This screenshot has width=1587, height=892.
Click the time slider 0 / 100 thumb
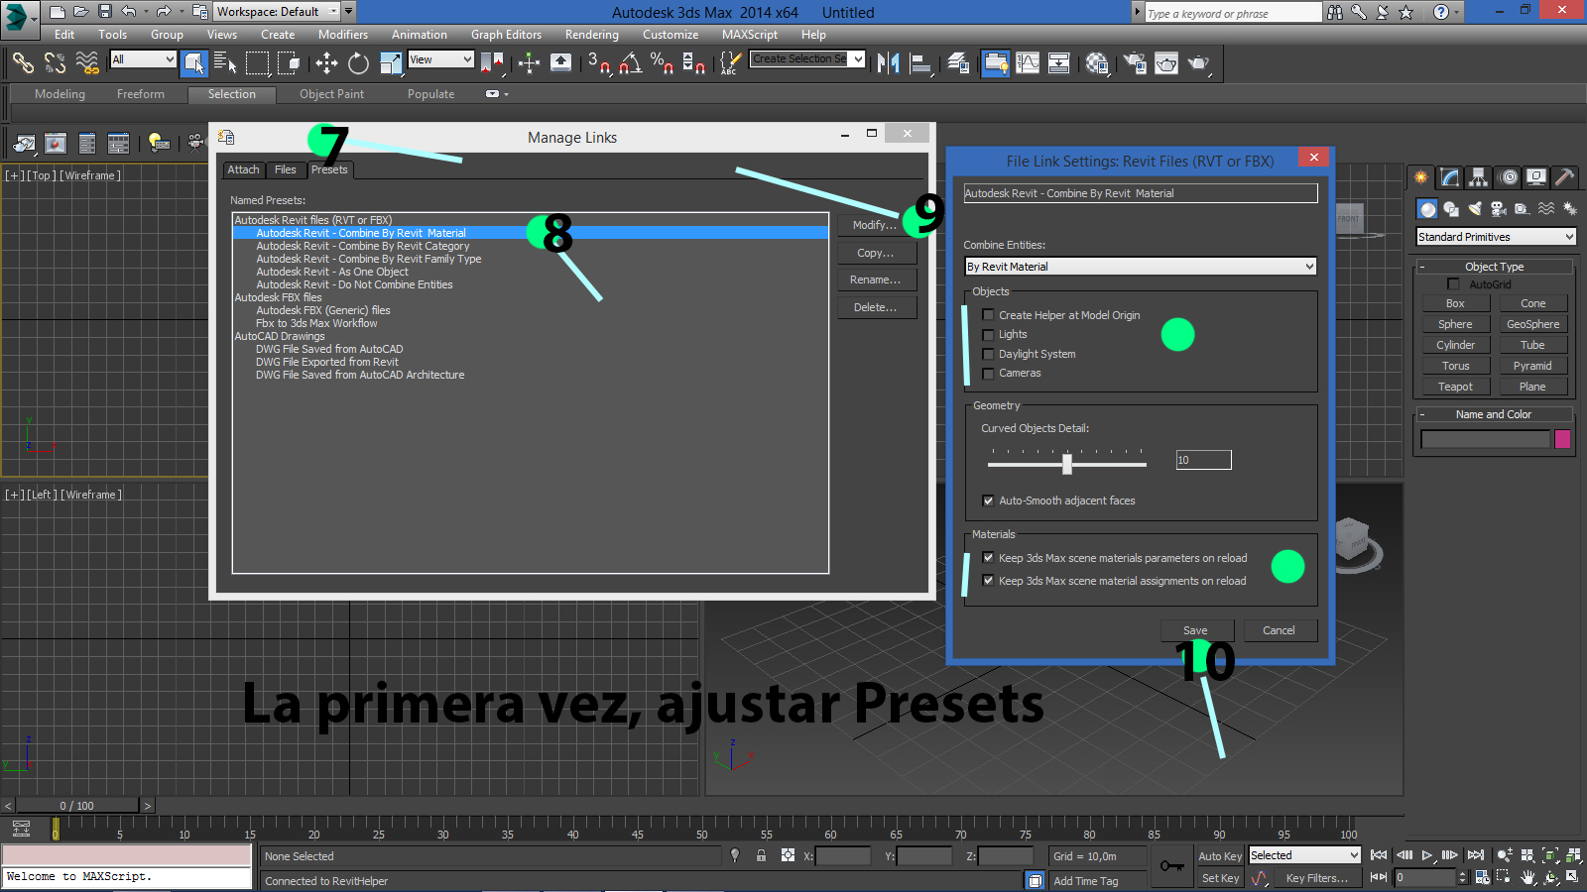point(77,806)
